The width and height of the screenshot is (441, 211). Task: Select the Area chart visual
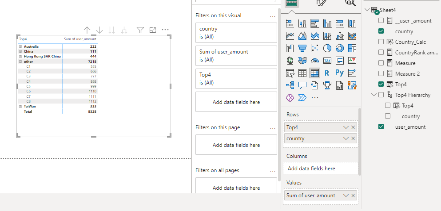(302, 36)
